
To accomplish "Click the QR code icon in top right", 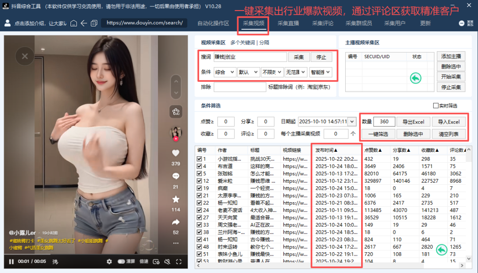I will (x=470, y=23).
